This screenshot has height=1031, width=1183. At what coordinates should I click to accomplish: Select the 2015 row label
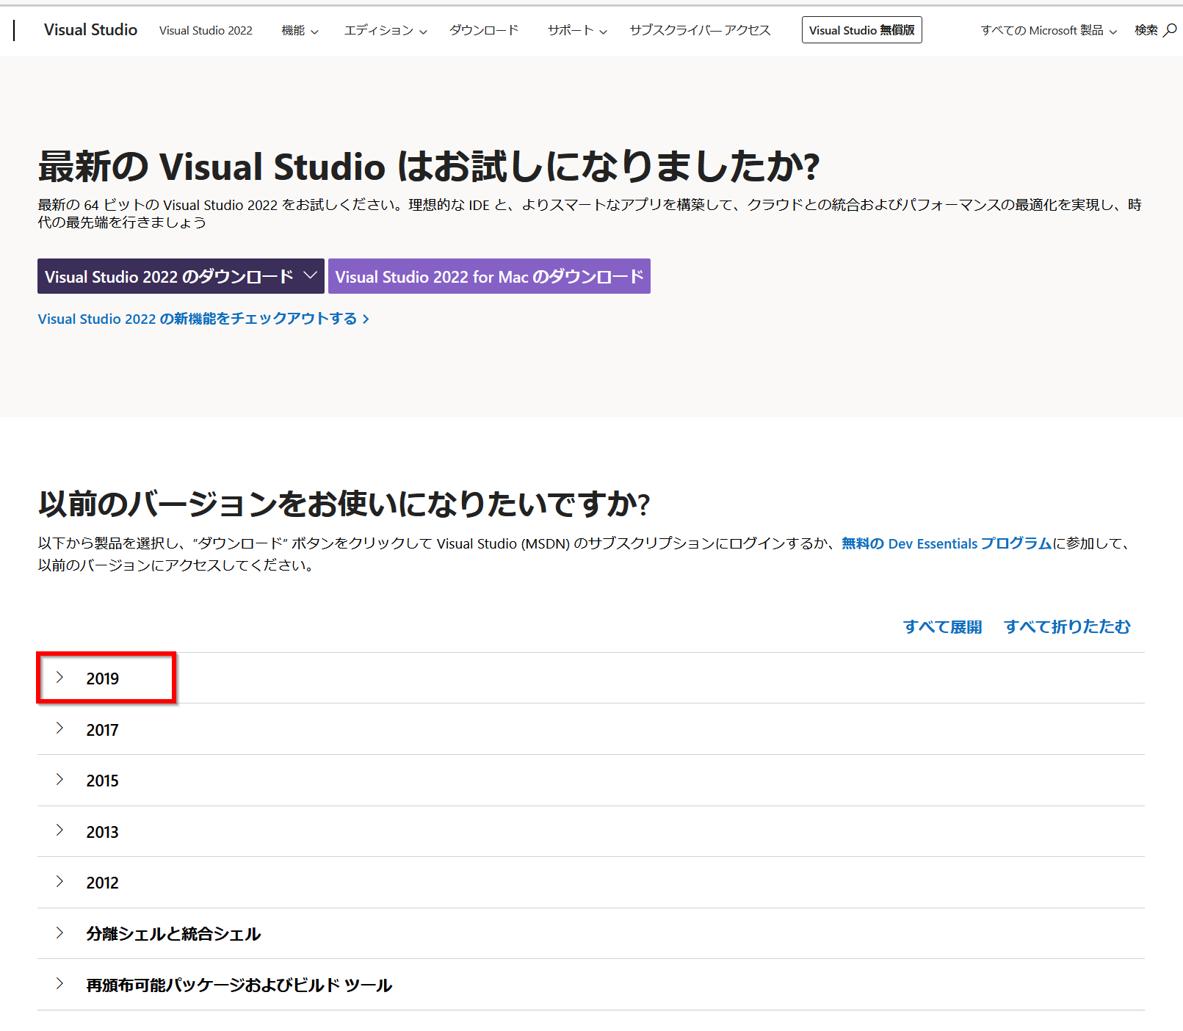[x=102, y=781]
